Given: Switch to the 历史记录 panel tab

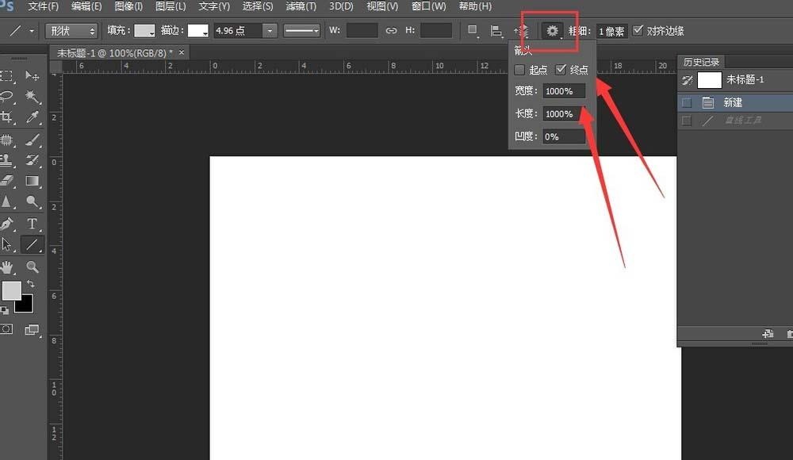Looking at the screenshot, I should tap(703, 62).
